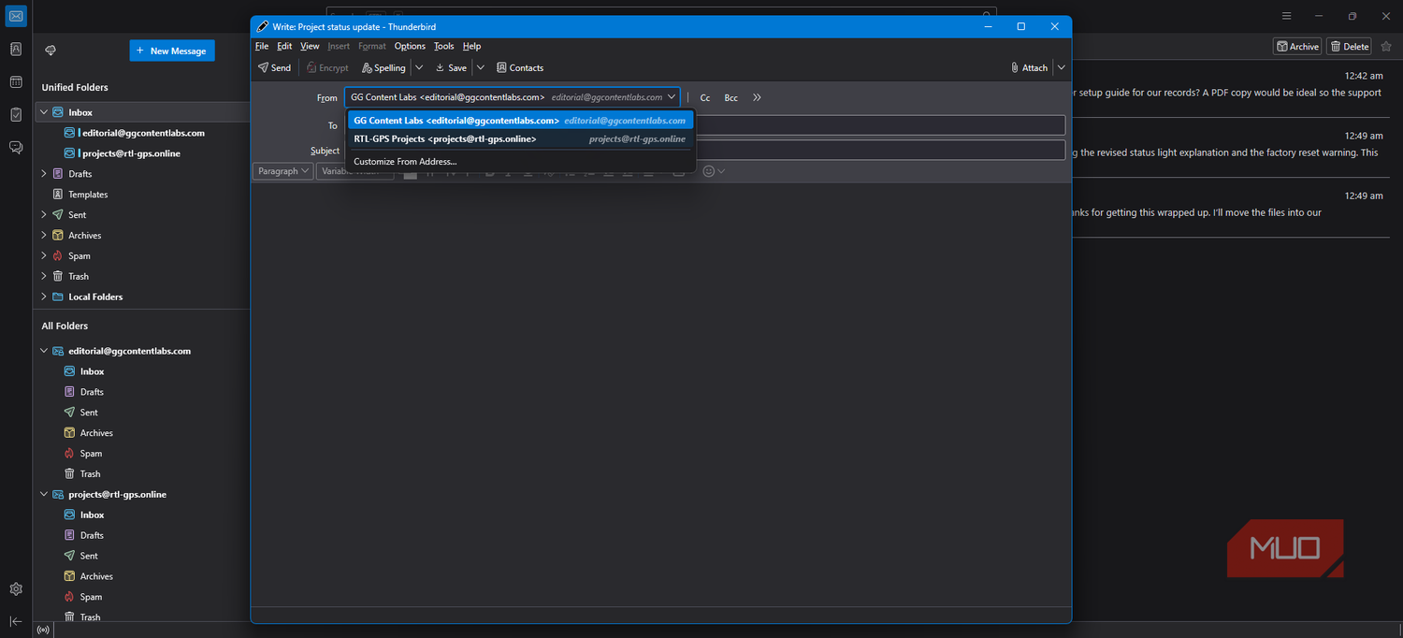
Task: Click the Unified Inbox folder icon
Action: 58,112
